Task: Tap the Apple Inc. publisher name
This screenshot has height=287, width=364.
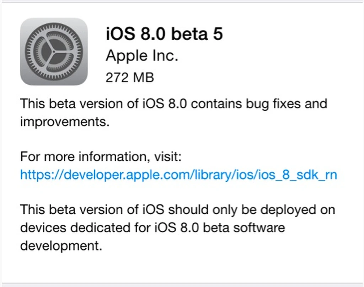Action: (142, 56)
